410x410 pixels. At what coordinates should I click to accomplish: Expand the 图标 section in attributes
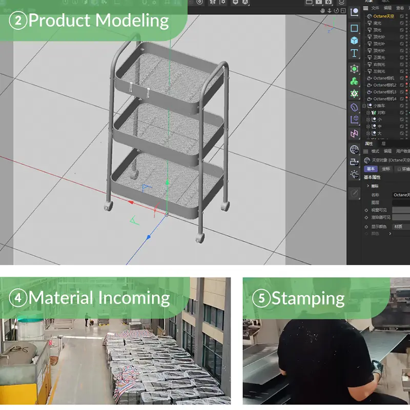pyautogui.click(x=368, y=186)
